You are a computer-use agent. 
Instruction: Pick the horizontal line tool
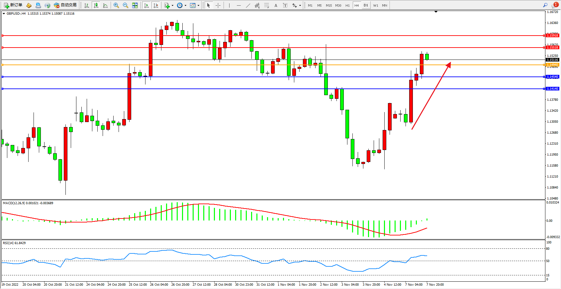(239, 5)
